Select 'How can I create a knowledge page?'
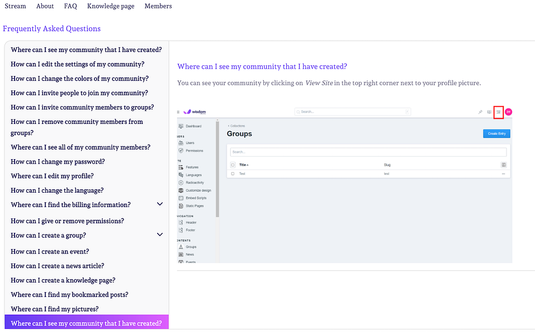535x335 pixels. 63,280
